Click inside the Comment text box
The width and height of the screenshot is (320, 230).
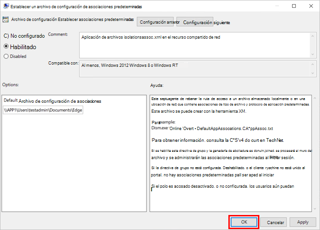[x=195, y=45]
